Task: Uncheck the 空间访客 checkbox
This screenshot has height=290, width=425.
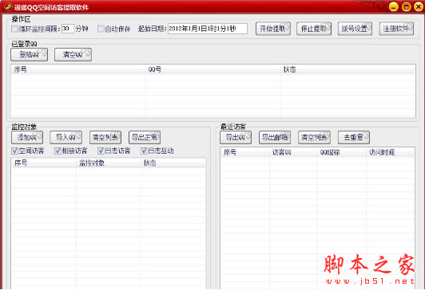Action: (14, 151)
